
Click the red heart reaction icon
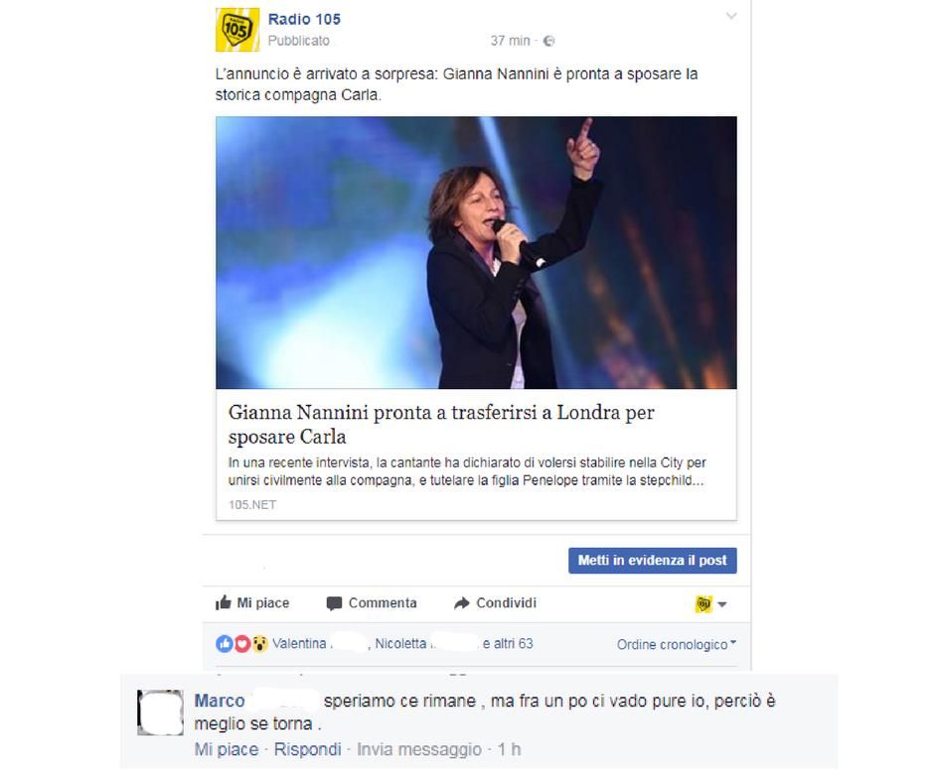pos(241,644)
